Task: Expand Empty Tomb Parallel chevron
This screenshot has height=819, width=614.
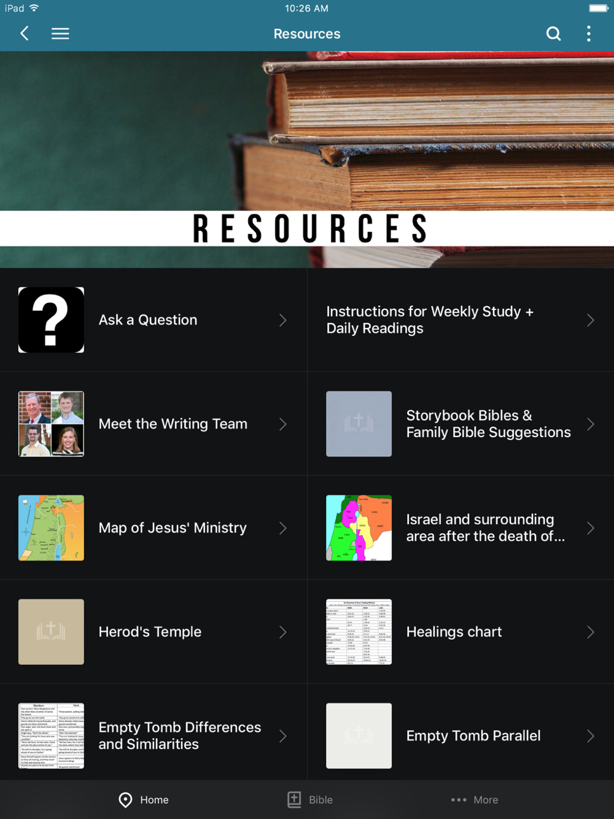Action: click(x=590, y=736)
